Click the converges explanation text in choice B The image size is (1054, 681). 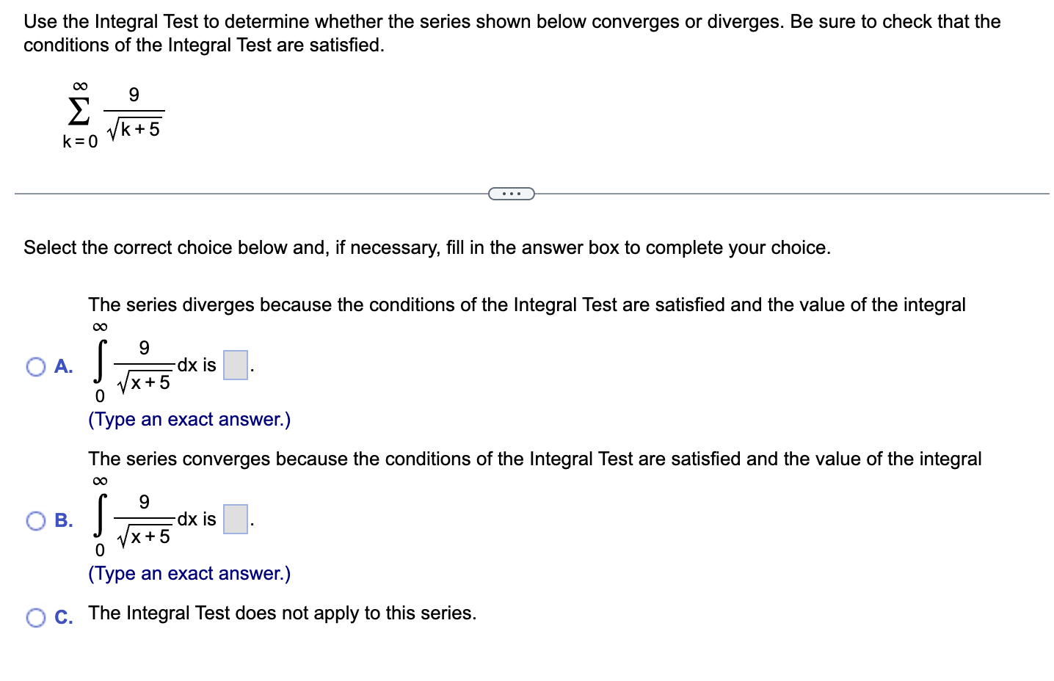pyautogui.click(x=534, y=459)
